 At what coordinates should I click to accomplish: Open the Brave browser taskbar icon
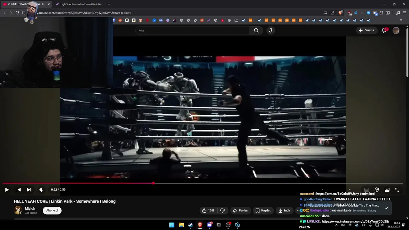pyautogui.click(x=200, y=225)
